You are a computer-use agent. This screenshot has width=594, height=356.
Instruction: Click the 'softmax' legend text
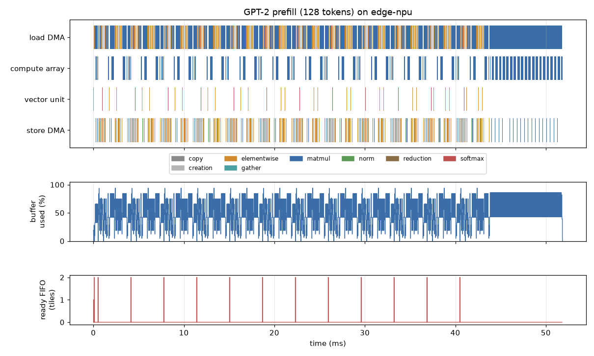click(472, 158)
